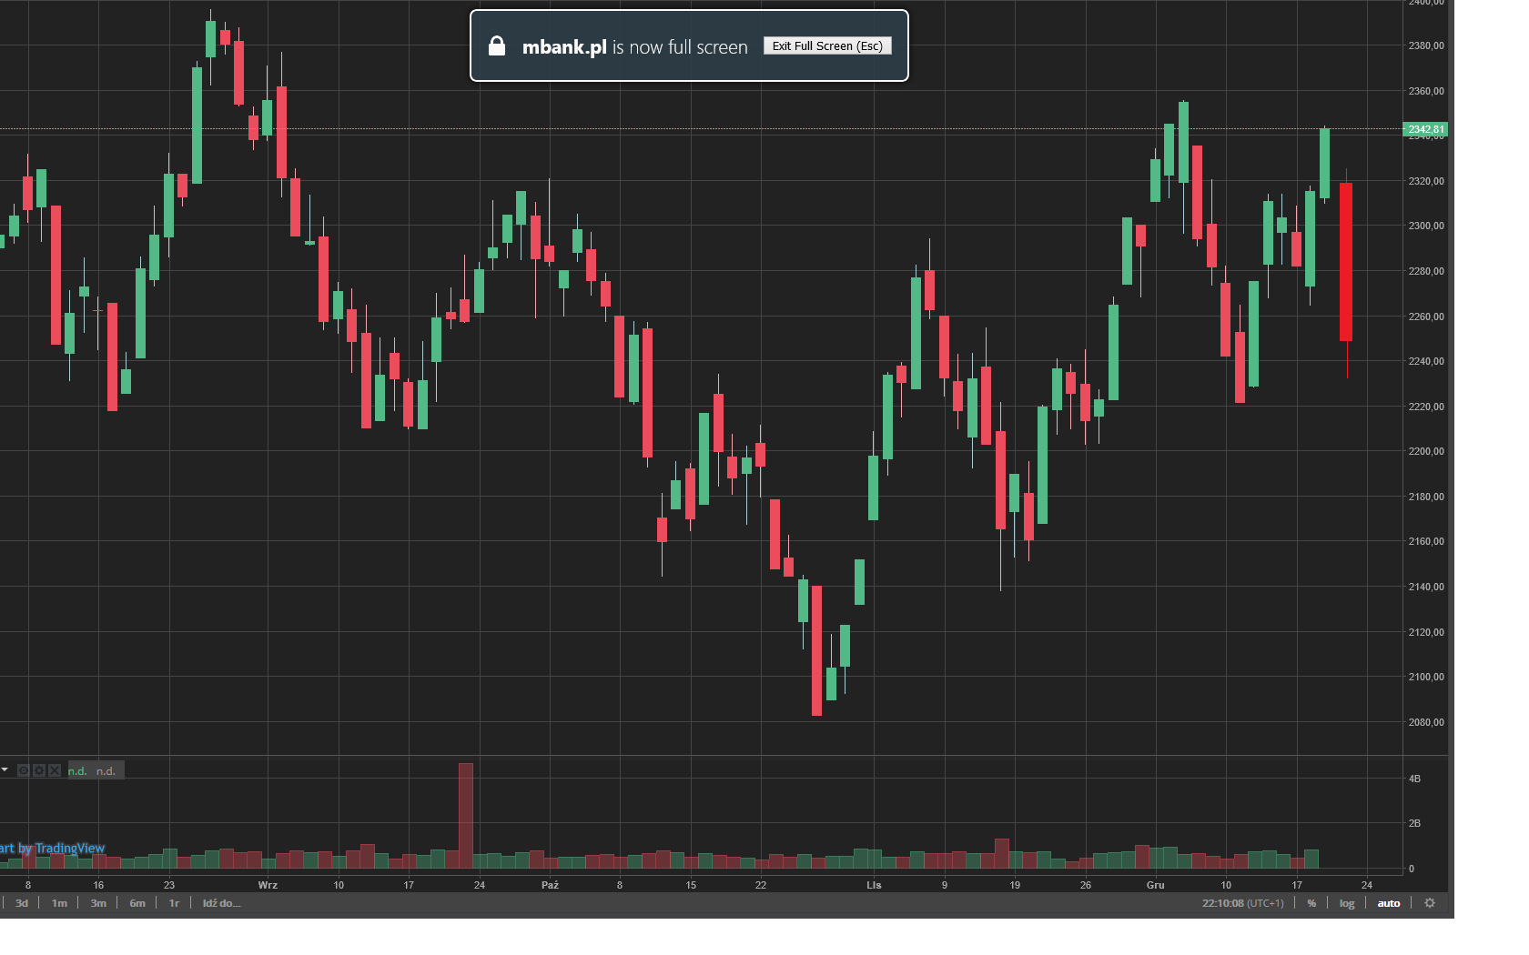
Task: Toggle auto scale with auto button
Action: tap(1389, 903)
